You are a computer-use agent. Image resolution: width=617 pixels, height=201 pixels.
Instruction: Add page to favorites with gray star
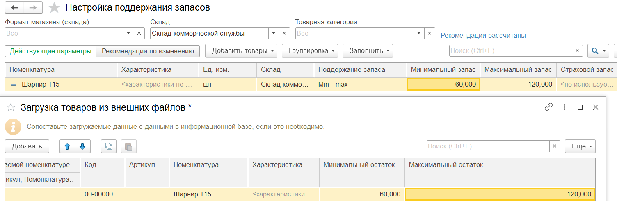(54, 8)
